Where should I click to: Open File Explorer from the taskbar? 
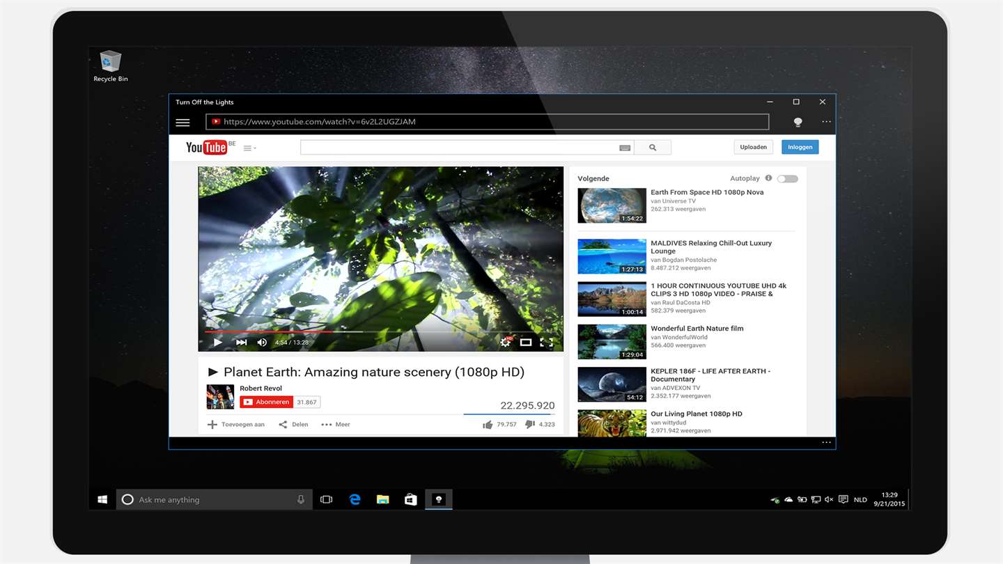[x=382, y=499]
